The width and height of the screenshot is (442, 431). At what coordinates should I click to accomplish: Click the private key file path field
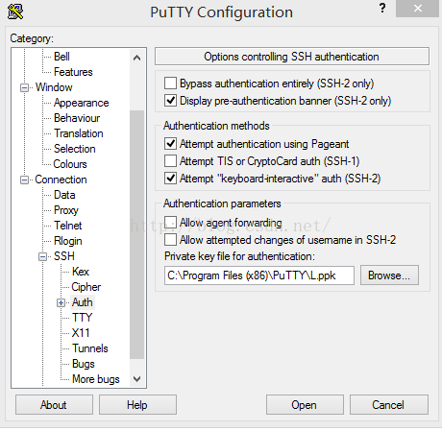coord(259,275)
